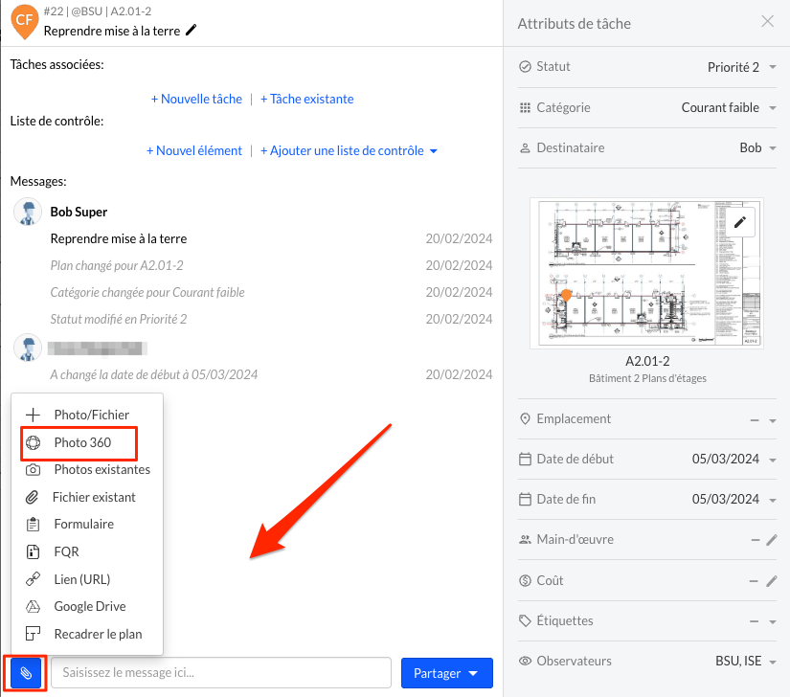Viewport: 790px width, 697px height.
Task: Edit Main-d'œuvre with pencil icon
Action: click(x=772, y=540)
